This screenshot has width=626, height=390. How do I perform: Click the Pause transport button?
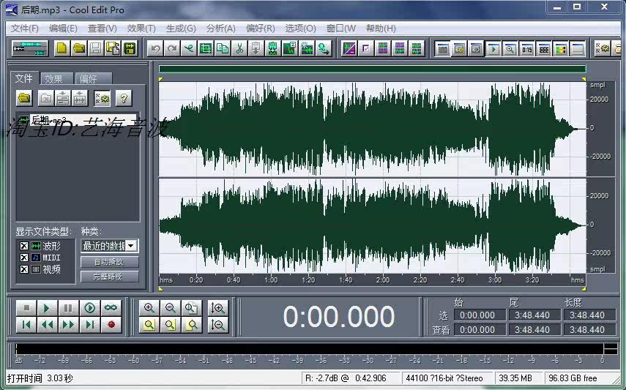coord(69,308)
